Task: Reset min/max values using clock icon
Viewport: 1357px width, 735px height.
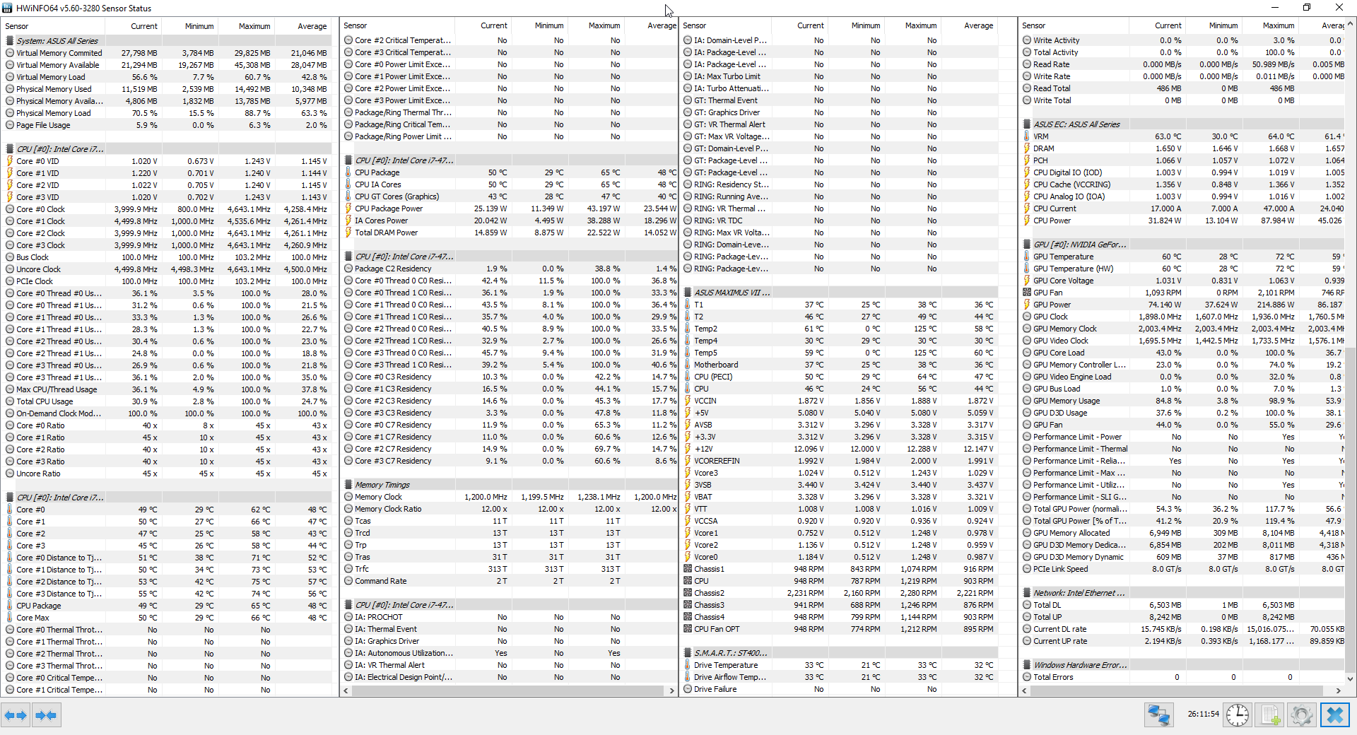Action: pos(1237,715)
